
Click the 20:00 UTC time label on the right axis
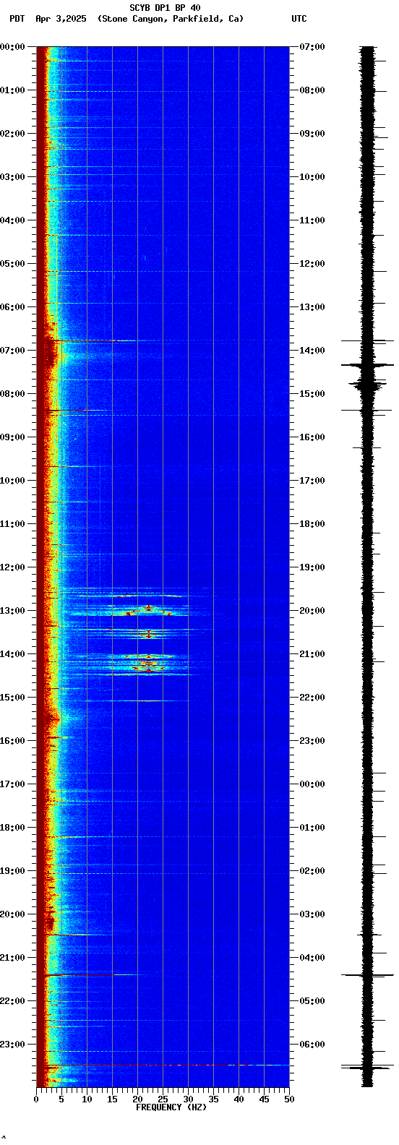coord(312,611)
